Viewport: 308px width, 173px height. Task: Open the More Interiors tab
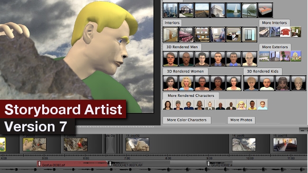click(274, 23)
